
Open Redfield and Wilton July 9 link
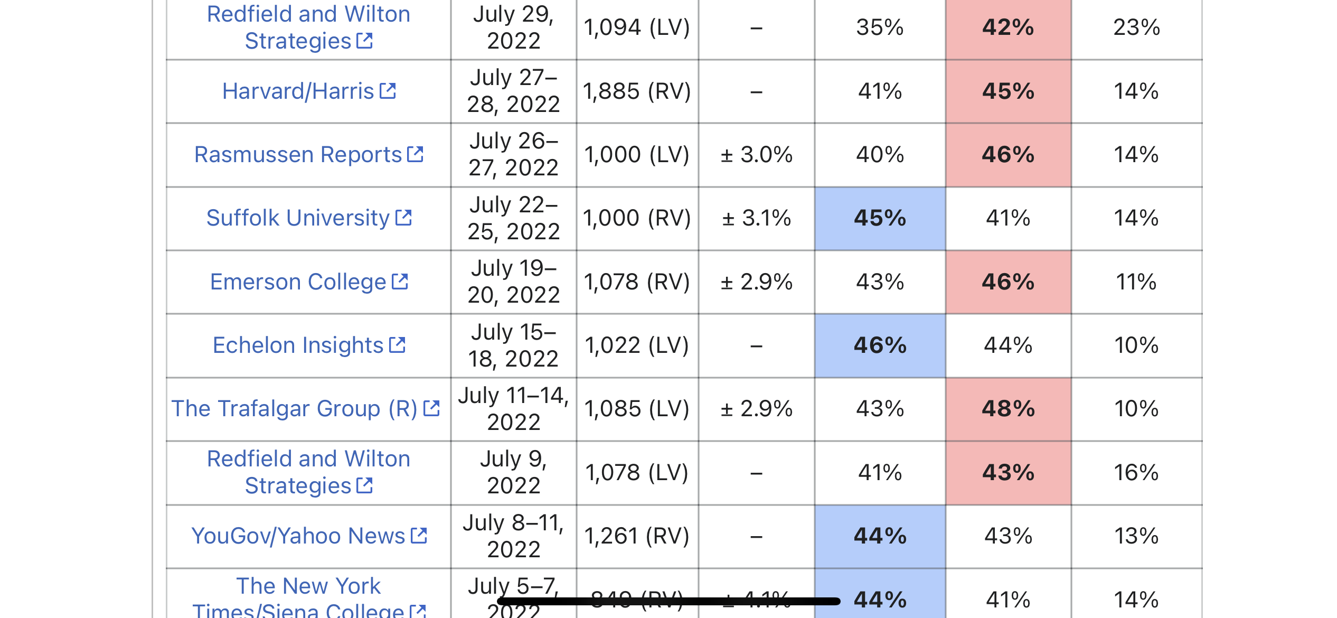pos(308,472)
